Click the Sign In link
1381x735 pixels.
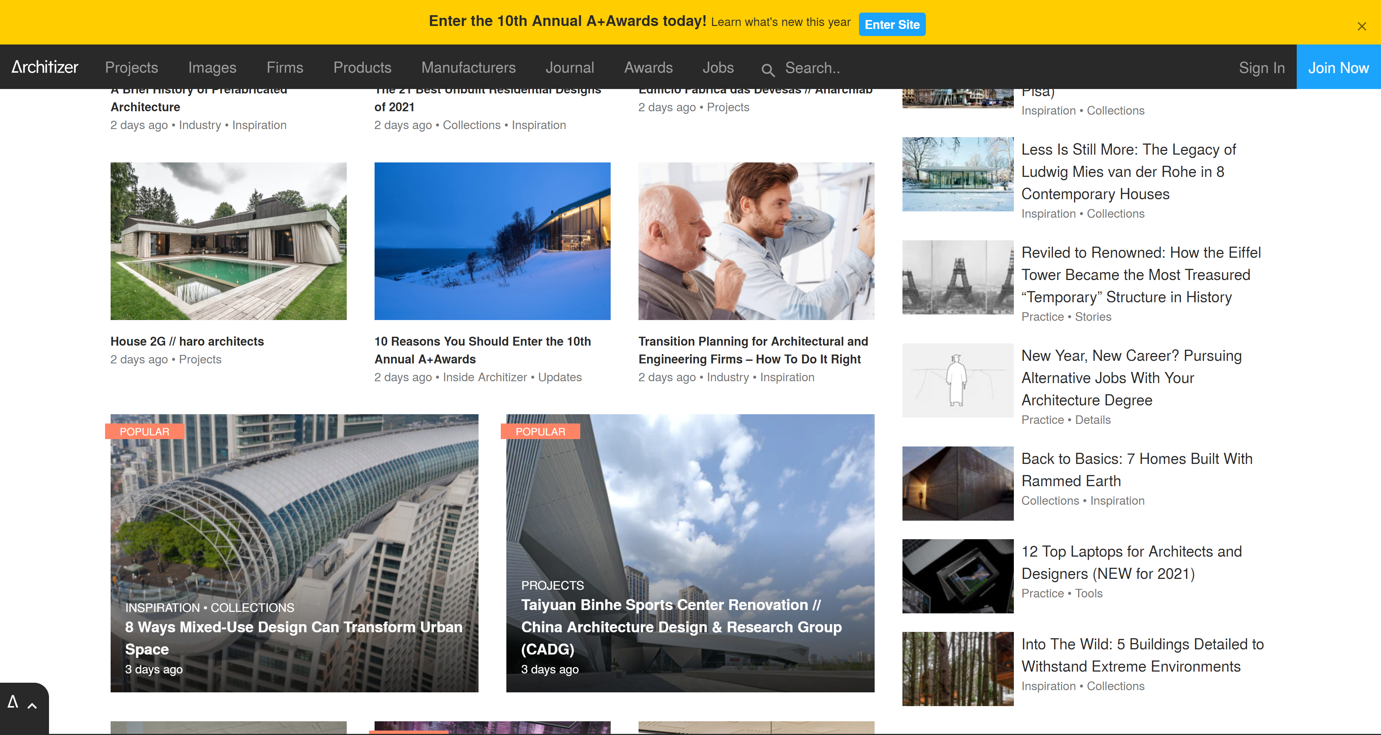[x=1261, y=67]
